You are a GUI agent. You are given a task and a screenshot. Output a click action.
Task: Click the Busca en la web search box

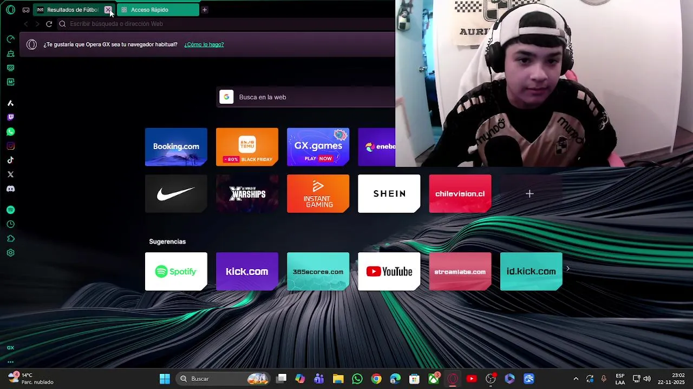click(x=306, y=97)
